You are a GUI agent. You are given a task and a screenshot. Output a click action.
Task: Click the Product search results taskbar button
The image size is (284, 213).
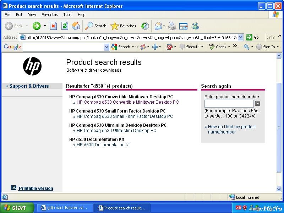point(122,208)
